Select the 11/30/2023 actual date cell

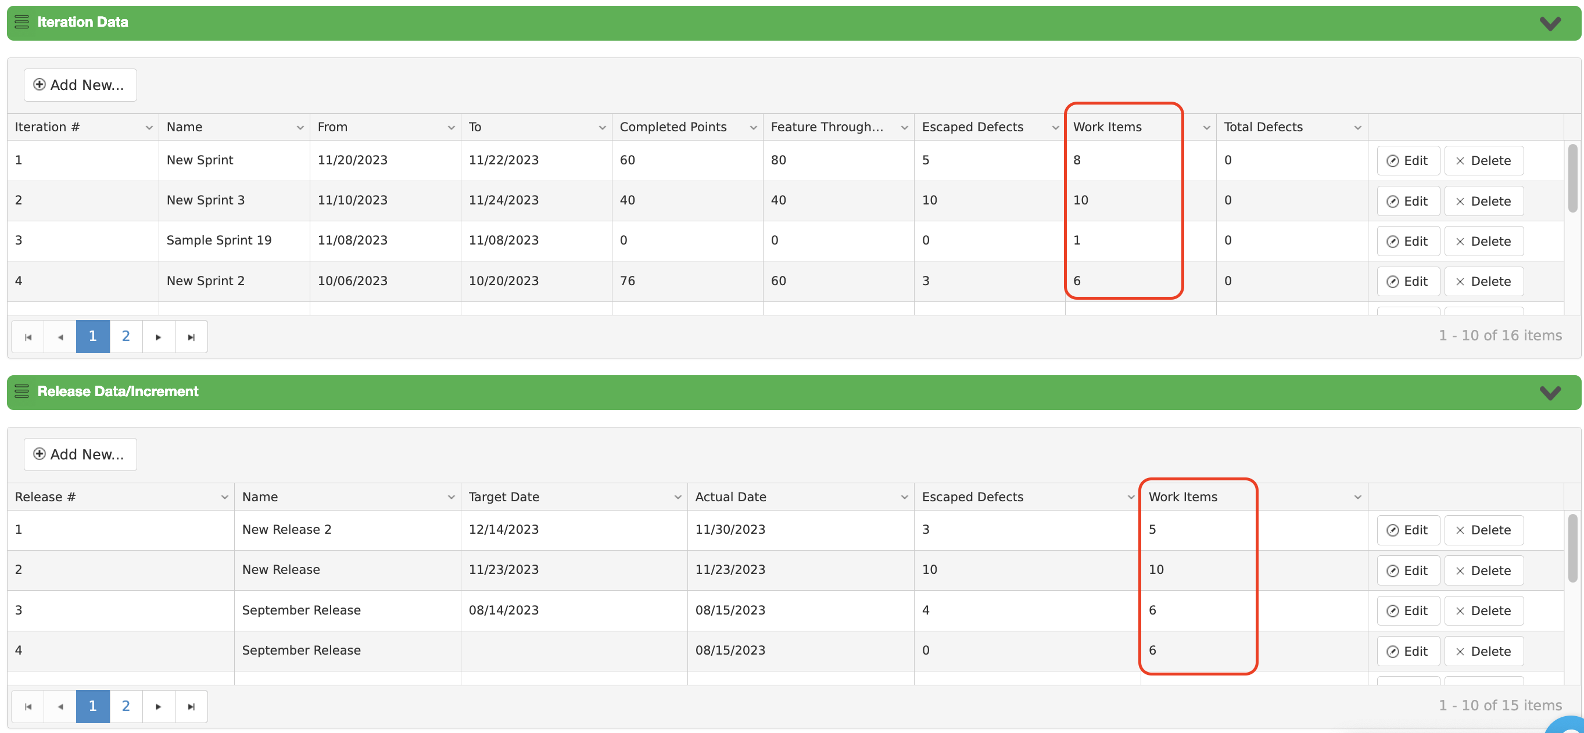click(801, 530)
